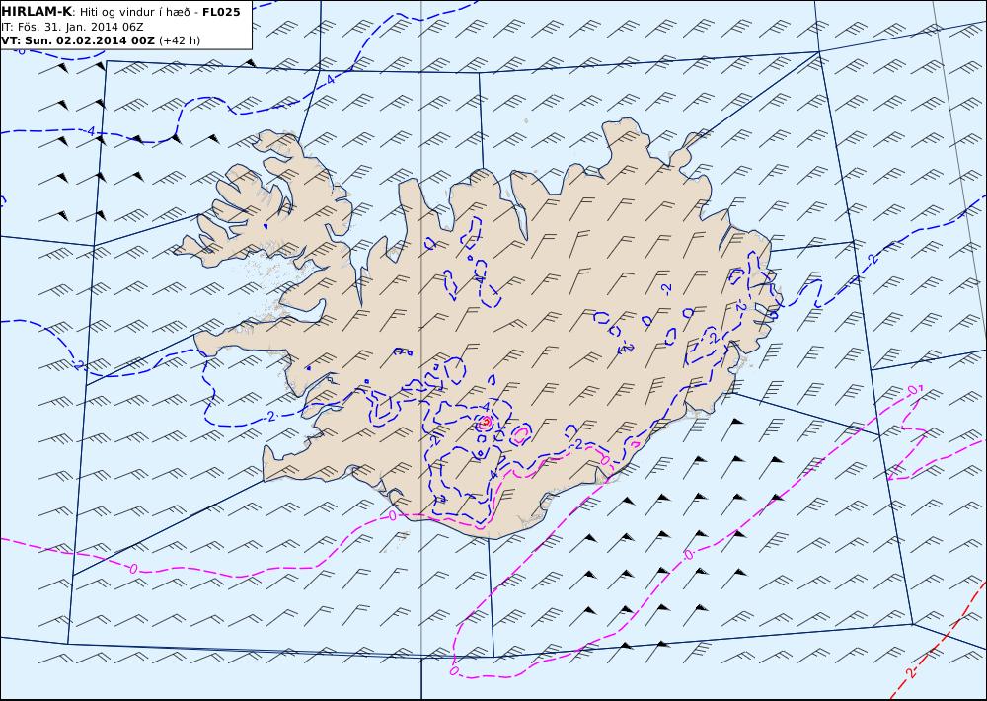Click the red '2' contour label

[x=911, y=673]
